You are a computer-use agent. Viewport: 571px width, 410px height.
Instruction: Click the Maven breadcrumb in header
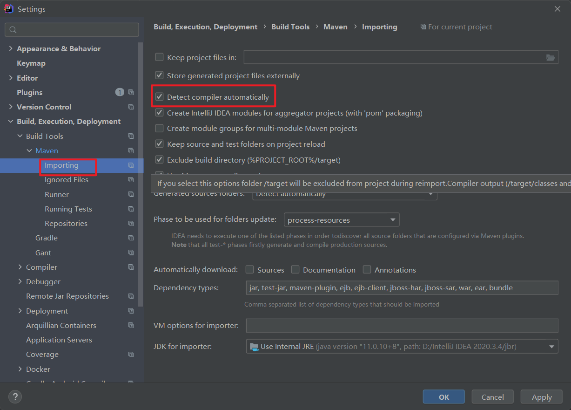(335, 27)
